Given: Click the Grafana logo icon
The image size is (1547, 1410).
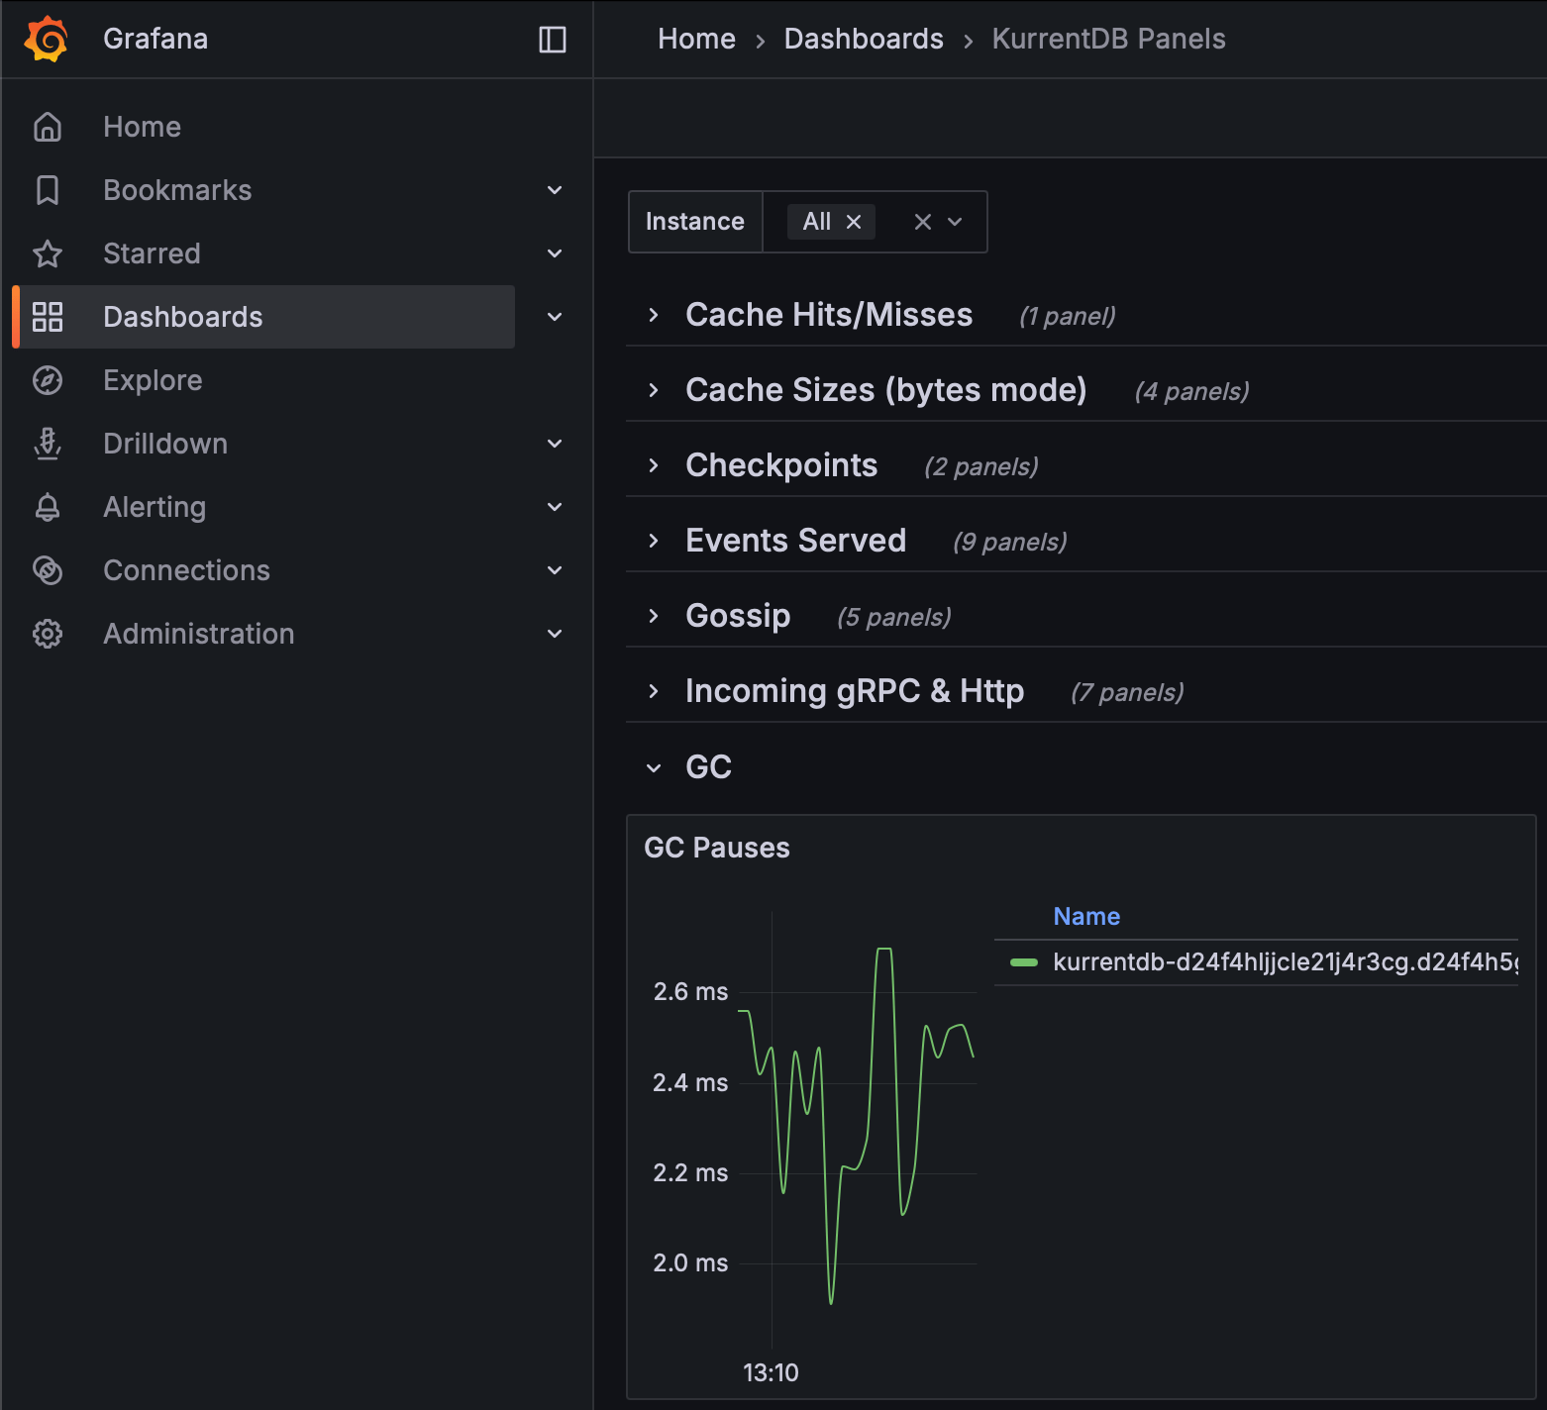Looking at the screenshot, I should click(x=47, y=39).
